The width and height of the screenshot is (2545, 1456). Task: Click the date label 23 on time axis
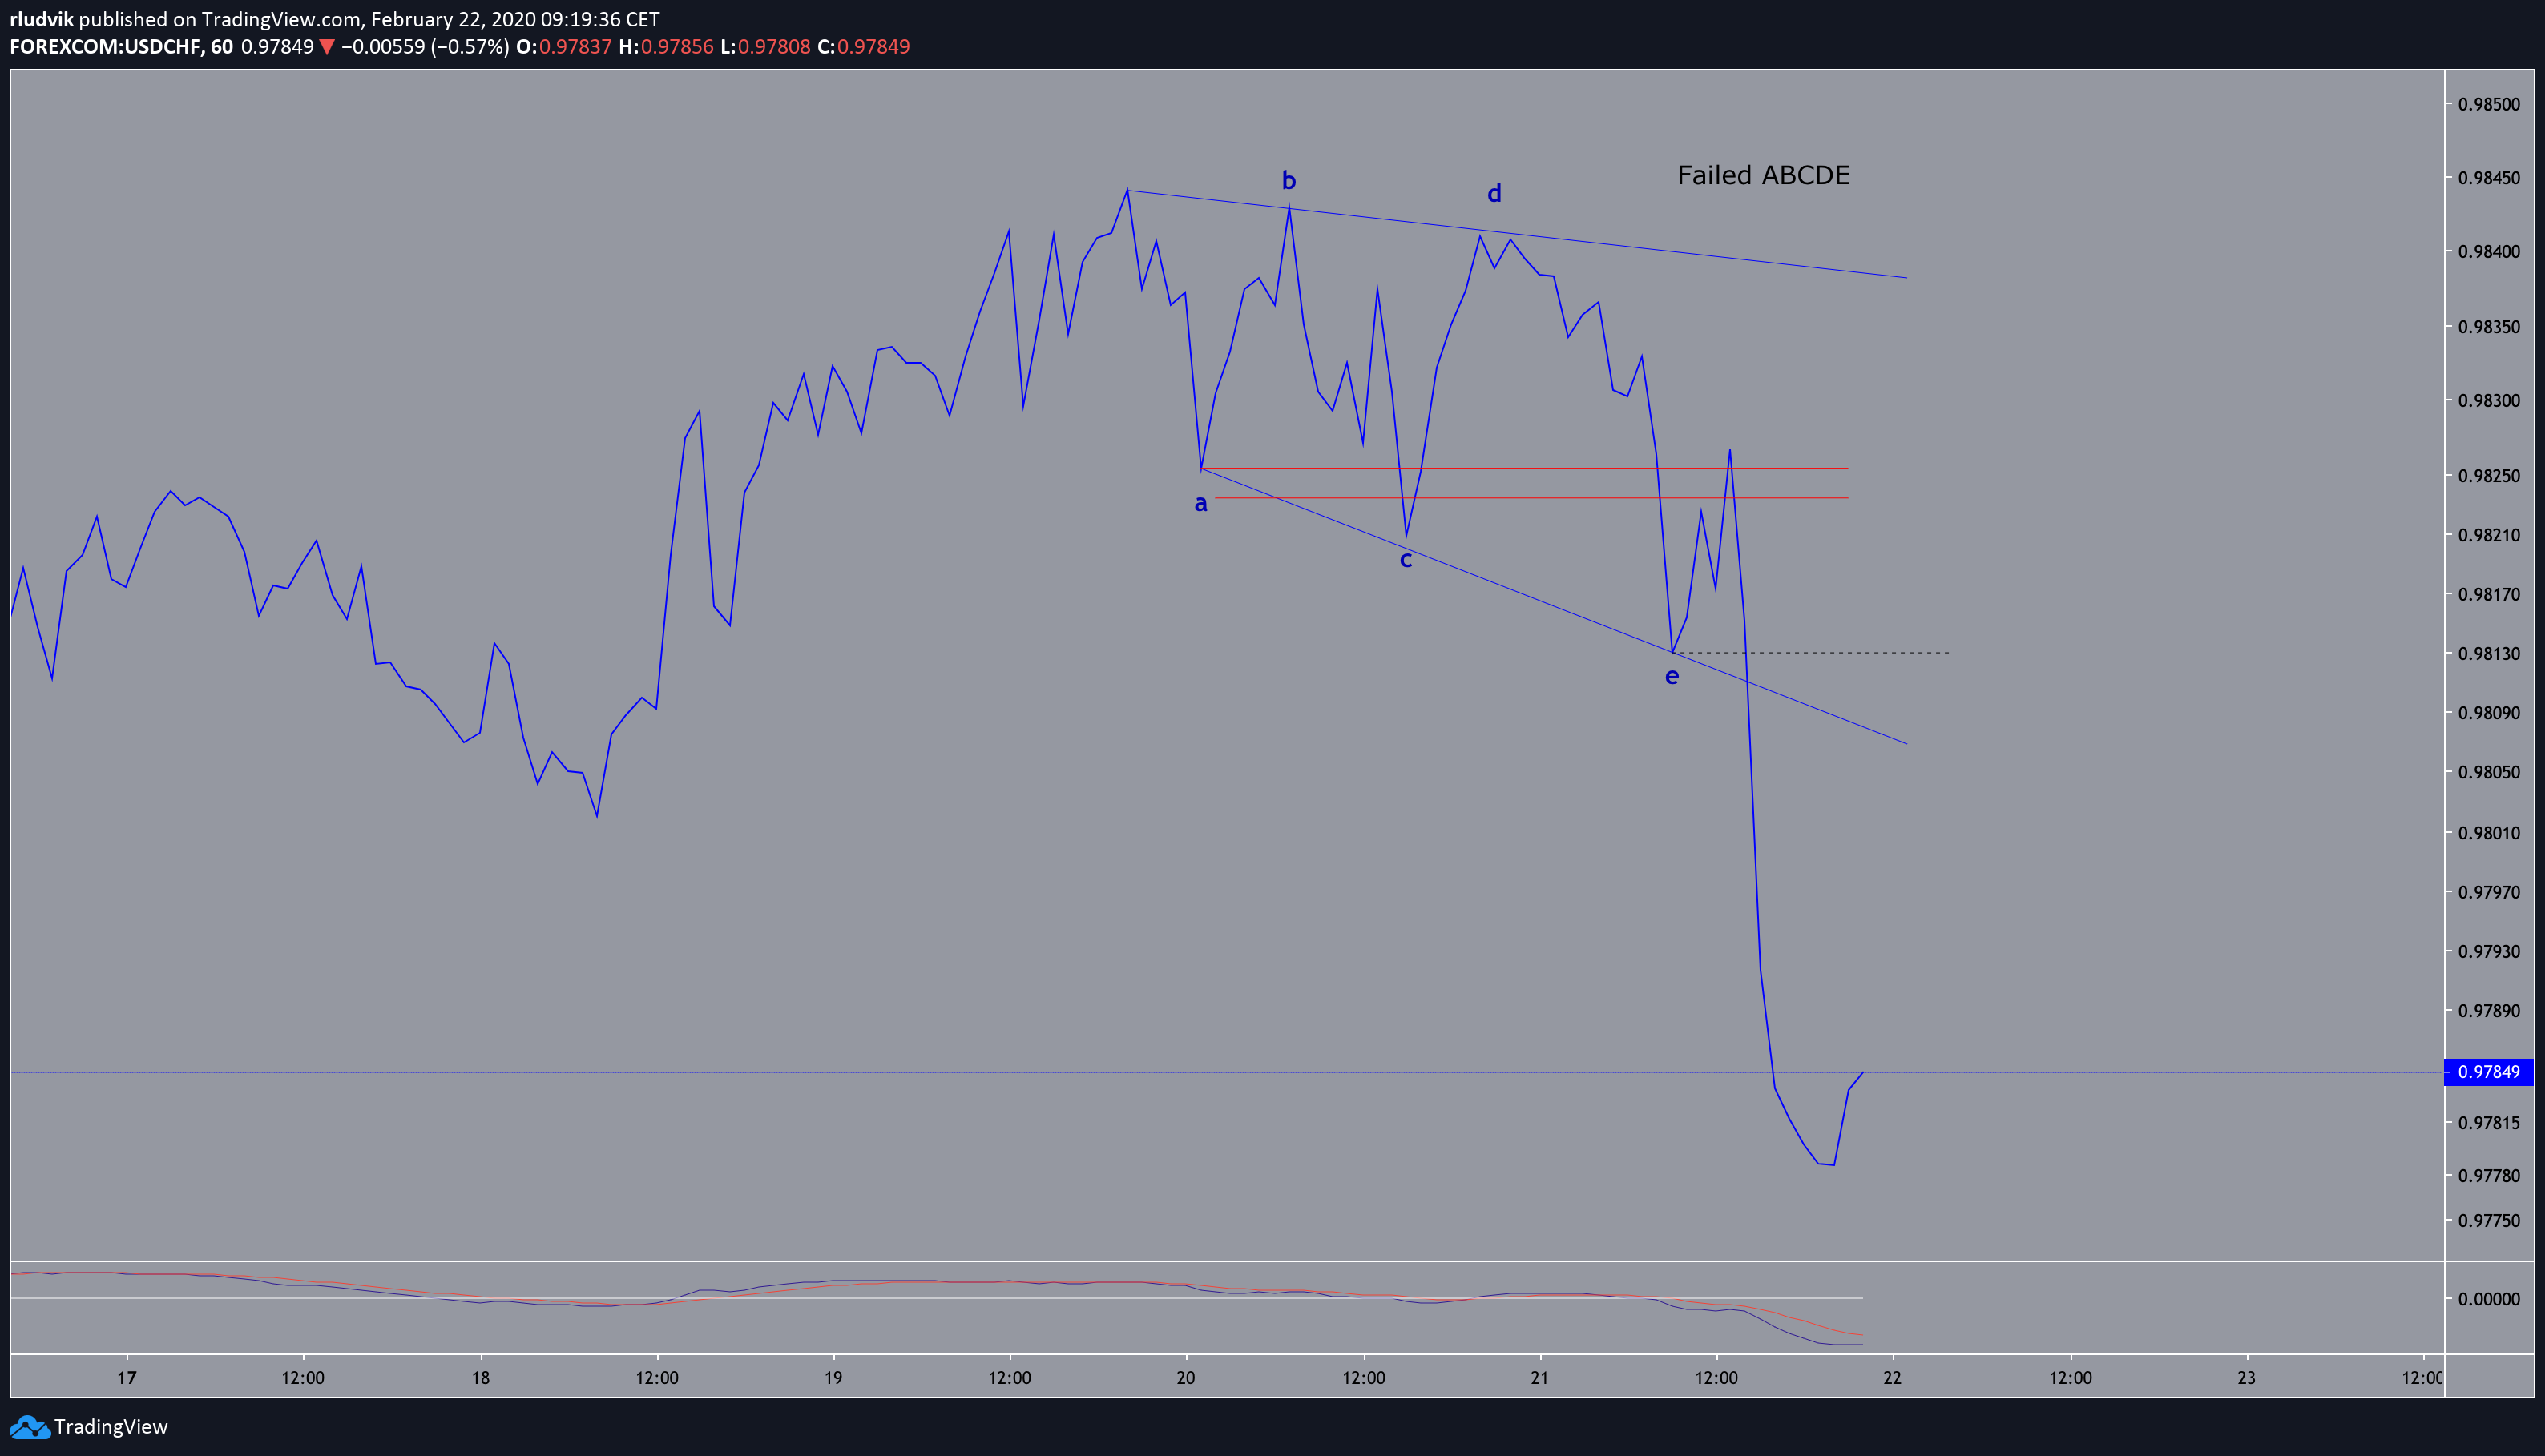[x=2246, y=1378]
